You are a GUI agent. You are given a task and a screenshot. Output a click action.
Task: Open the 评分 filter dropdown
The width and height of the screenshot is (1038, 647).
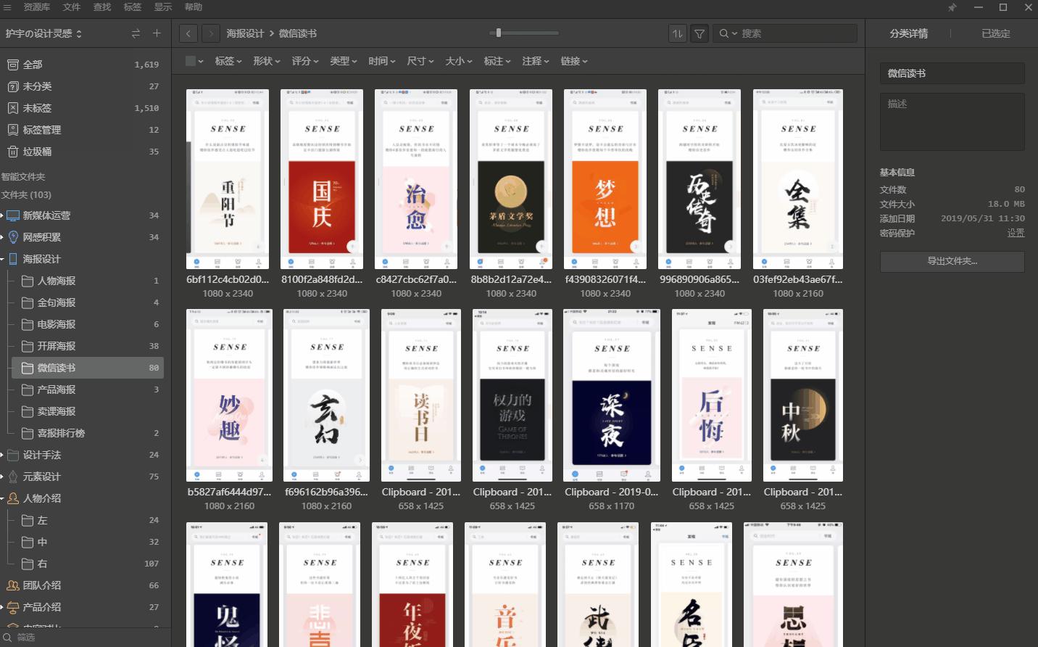point(304,61)
